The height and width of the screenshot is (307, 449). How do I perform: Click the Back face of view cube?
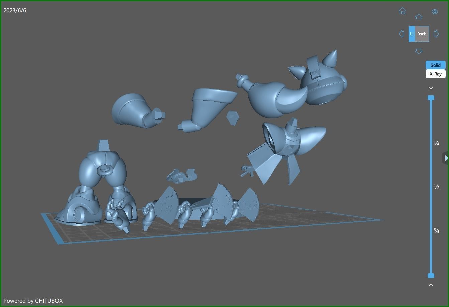point(422,34)
